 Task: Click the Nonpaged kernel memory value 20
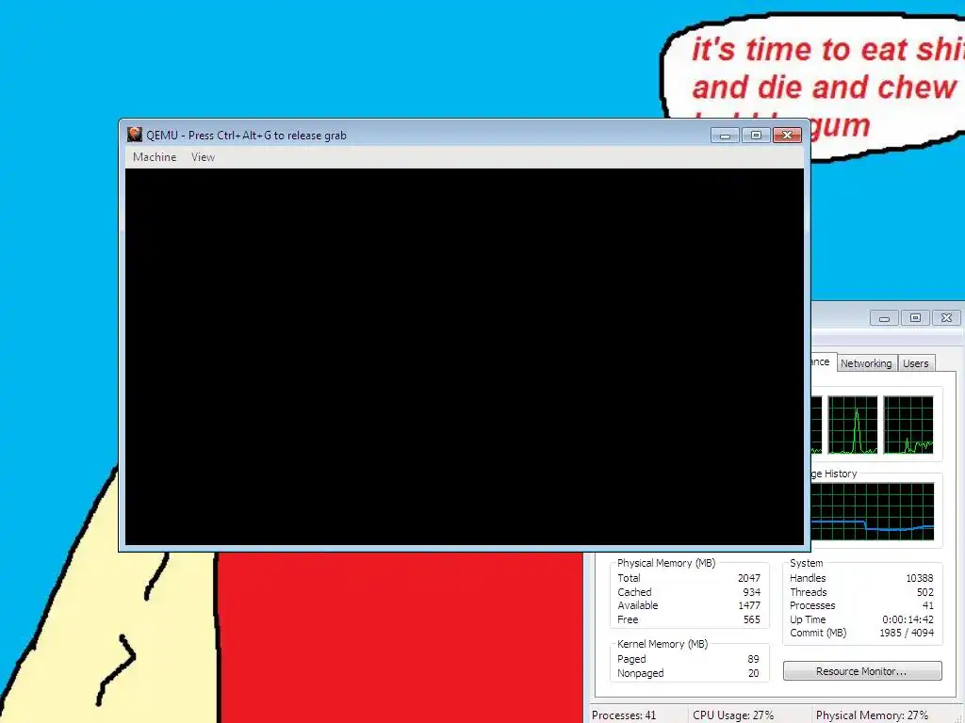pyautogui.click(x=753, y=673)
